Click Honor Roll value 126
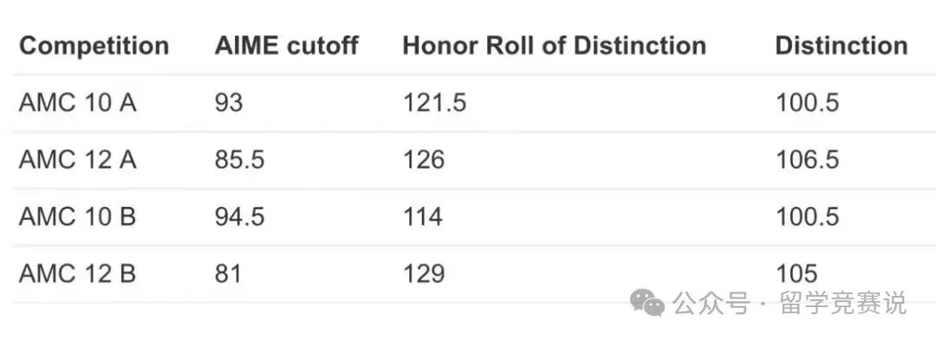Image resolution: width=936 pixels, height=340 pixels. click(424, 159)
